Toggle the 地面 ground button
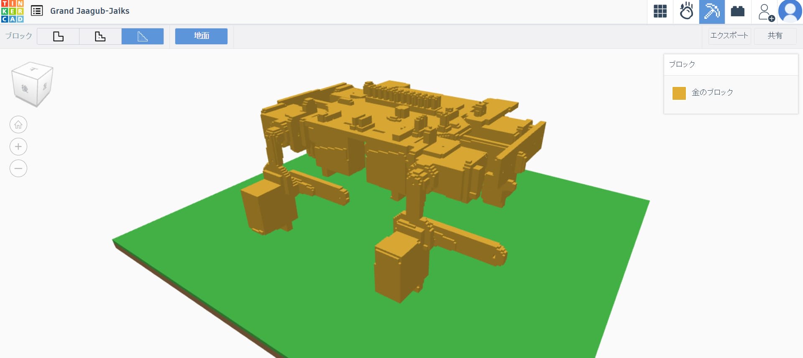 pyautogui.click(x=201, y=36)
